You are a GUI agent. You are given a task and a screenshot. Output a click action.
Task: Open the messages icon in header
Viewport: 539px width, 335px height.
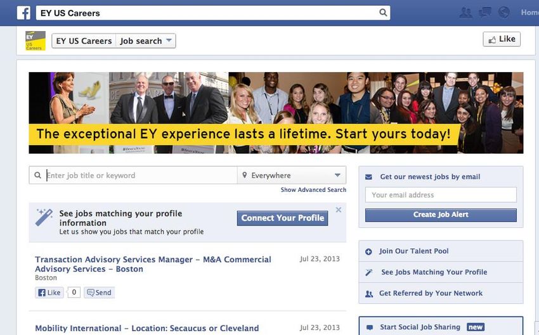click(485, 13)
